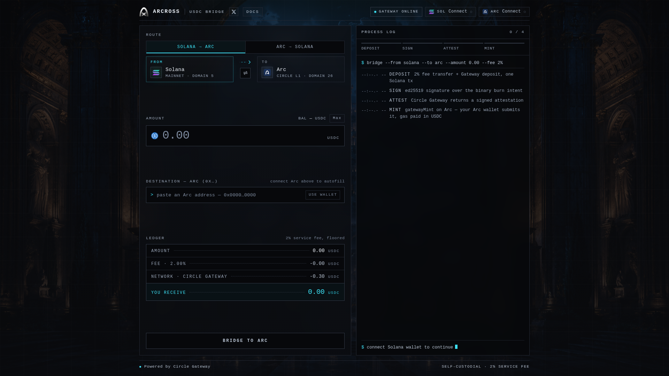
Task: Click the 'PROCESS LOG' heading
Action: tap(378, 32)
